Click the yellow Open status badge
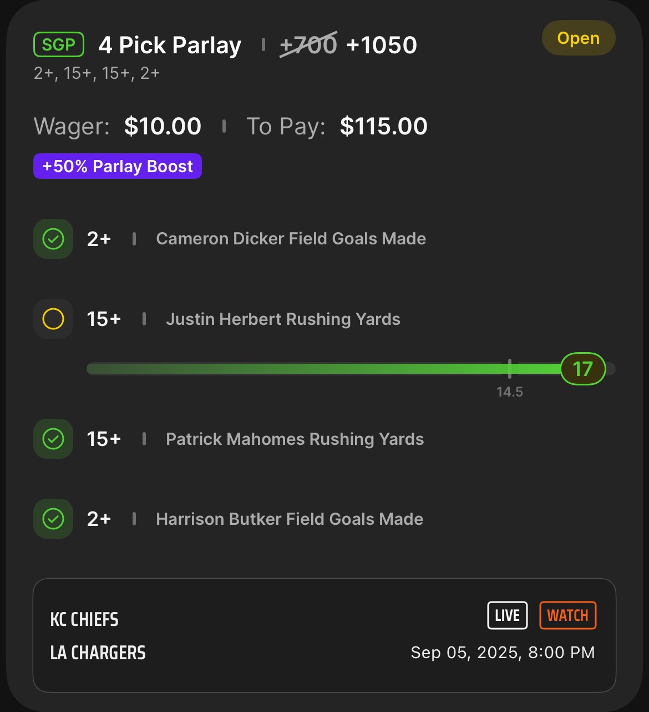This screenshot has width=649, height=712. pyautogui.click(x=578, y=38)
